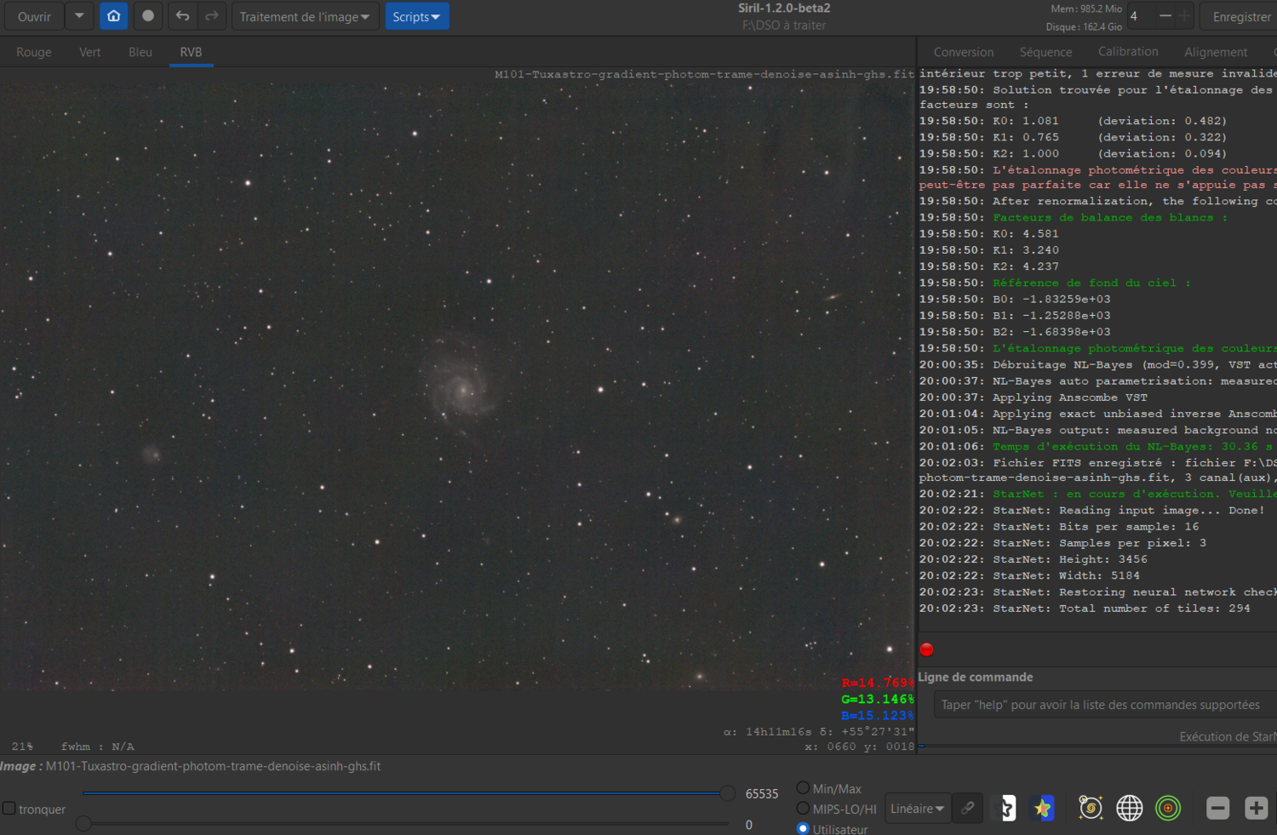Select the Min/Max radio option
The image size is (1277, 835).
pyautogui.click(x=803, y=788)
